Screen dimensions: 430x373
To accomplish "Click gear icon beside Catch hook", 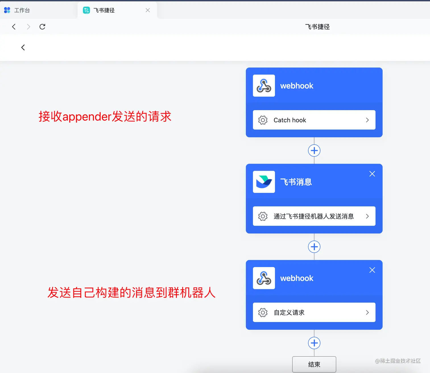I will click(x=263, y=120).
